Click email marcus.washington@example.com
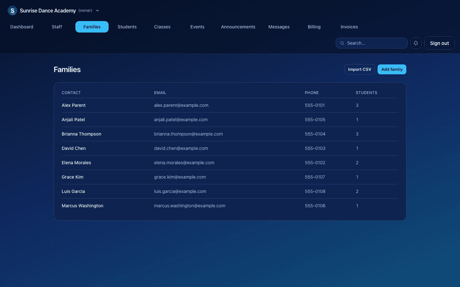 (x=190, y=206)
